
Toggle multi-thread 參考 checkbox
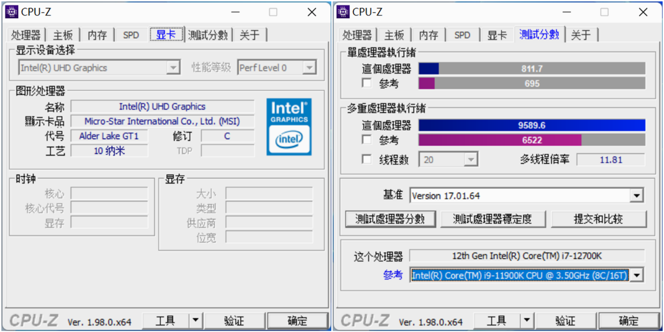coord(367,139)
